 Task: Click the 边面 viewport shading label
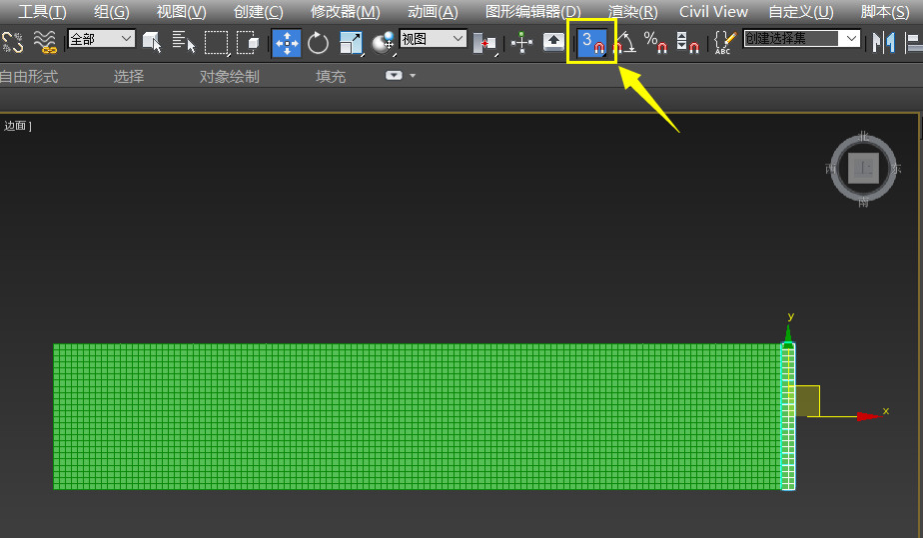15,126
